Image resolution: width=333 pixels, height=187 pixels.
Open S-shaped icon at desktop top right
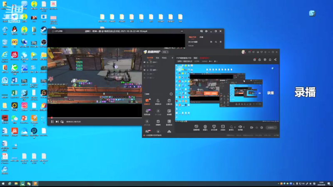click(312, 13)
